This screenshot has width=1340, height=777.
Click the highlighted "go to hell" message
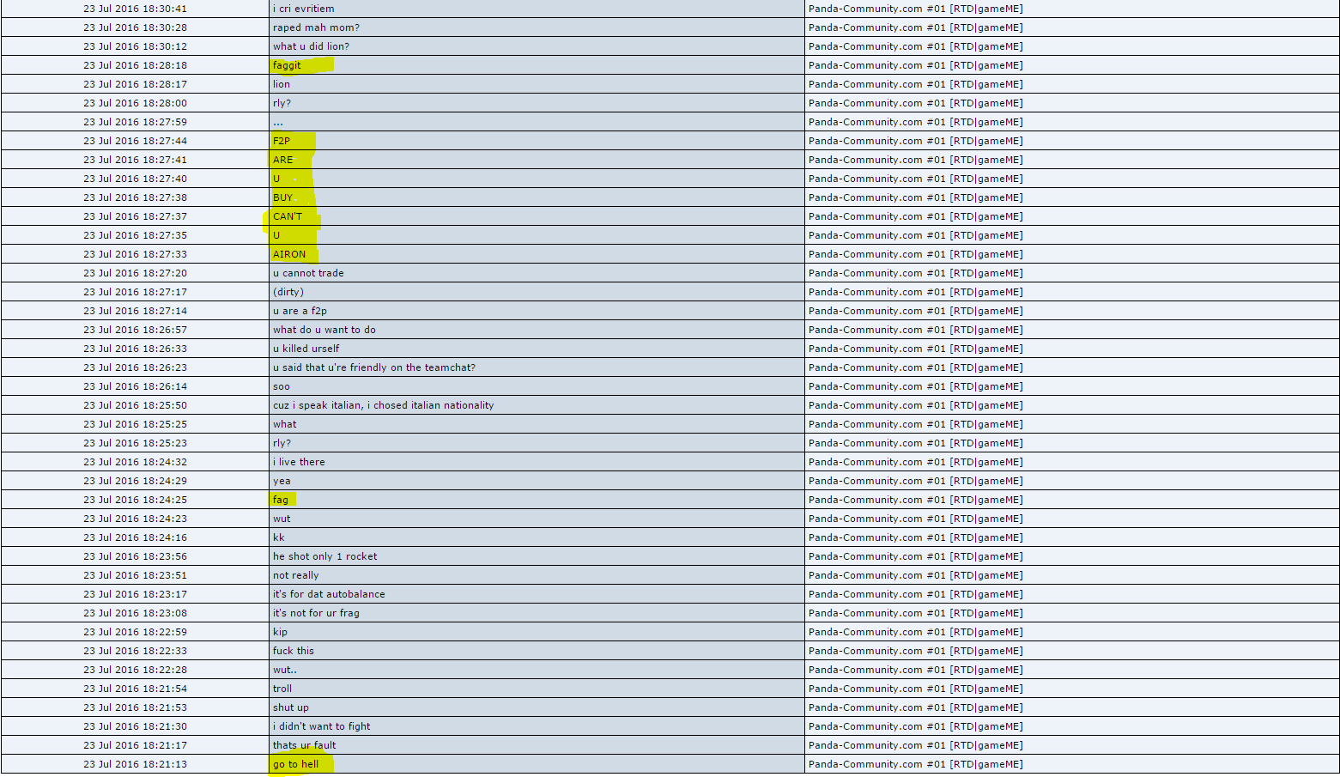[x=295, y=764]
